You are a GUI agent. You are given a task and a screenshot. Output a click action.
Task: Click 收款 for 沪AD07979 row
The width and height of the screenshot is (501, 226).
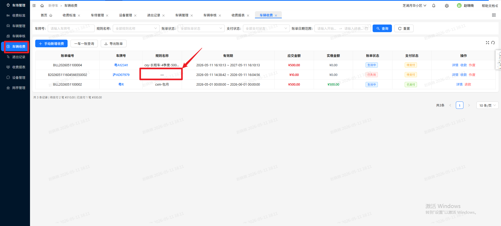tap(463, 75)
